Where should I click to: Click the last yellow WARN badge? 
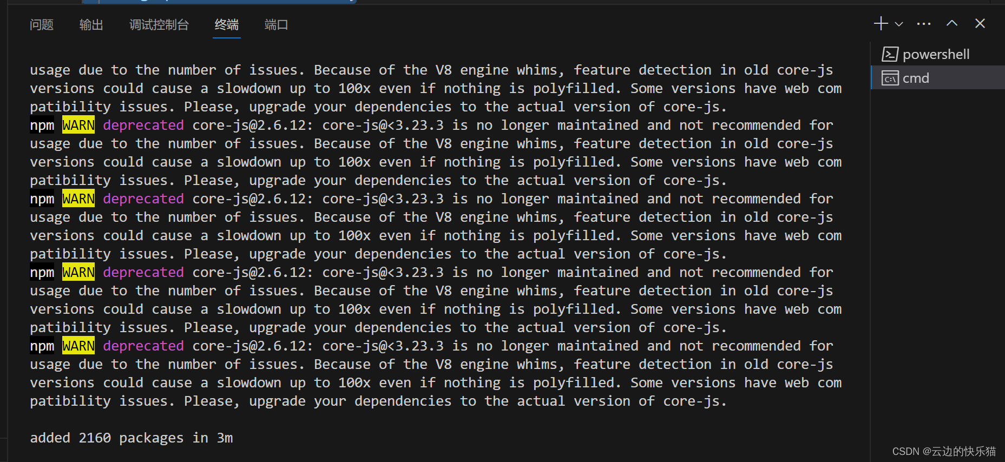pos(78,346)
